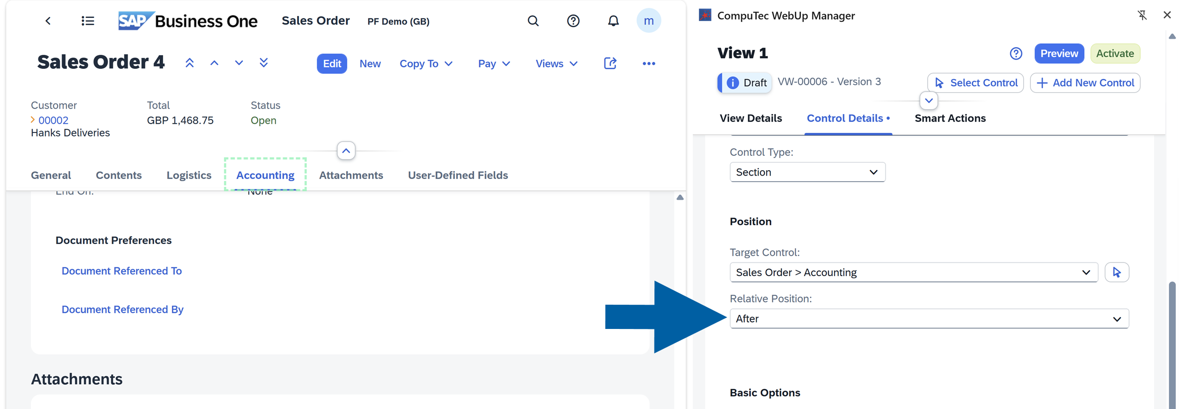Screen dimensions: 1185x409
Task: Go to the previous sales order
Action: tap(214, 63)
